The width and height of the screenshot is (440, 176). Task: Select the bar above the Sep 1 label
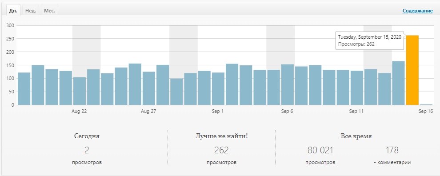point(218,89)
